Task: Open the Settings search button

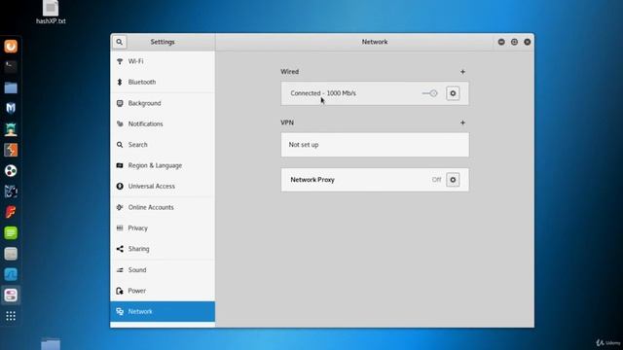Action: 119,42
